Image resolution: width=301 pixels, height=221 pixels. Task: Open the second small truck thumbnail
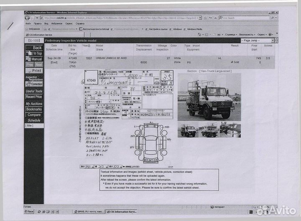(209, 130)
